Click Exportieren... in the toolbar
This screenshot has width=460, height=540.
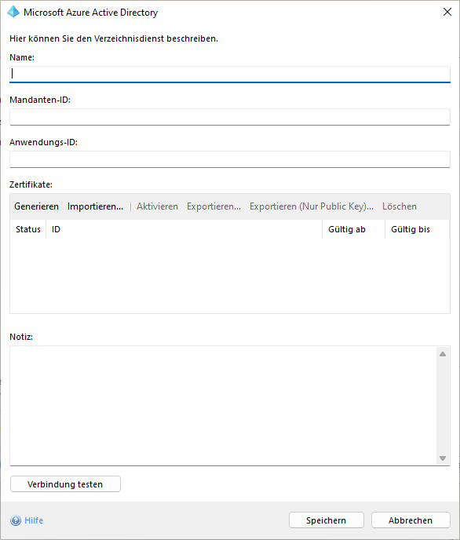click(214, 206)
